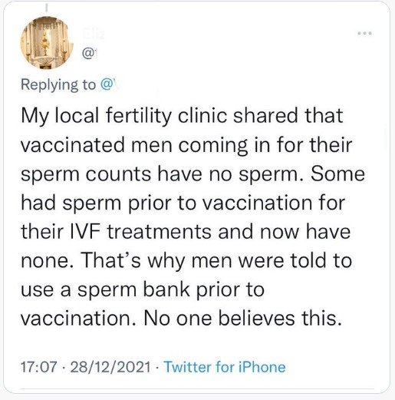This screenshot has height=400, width=395.
Task: Click the sentence 'No one believes this.'
Action: 242,319
